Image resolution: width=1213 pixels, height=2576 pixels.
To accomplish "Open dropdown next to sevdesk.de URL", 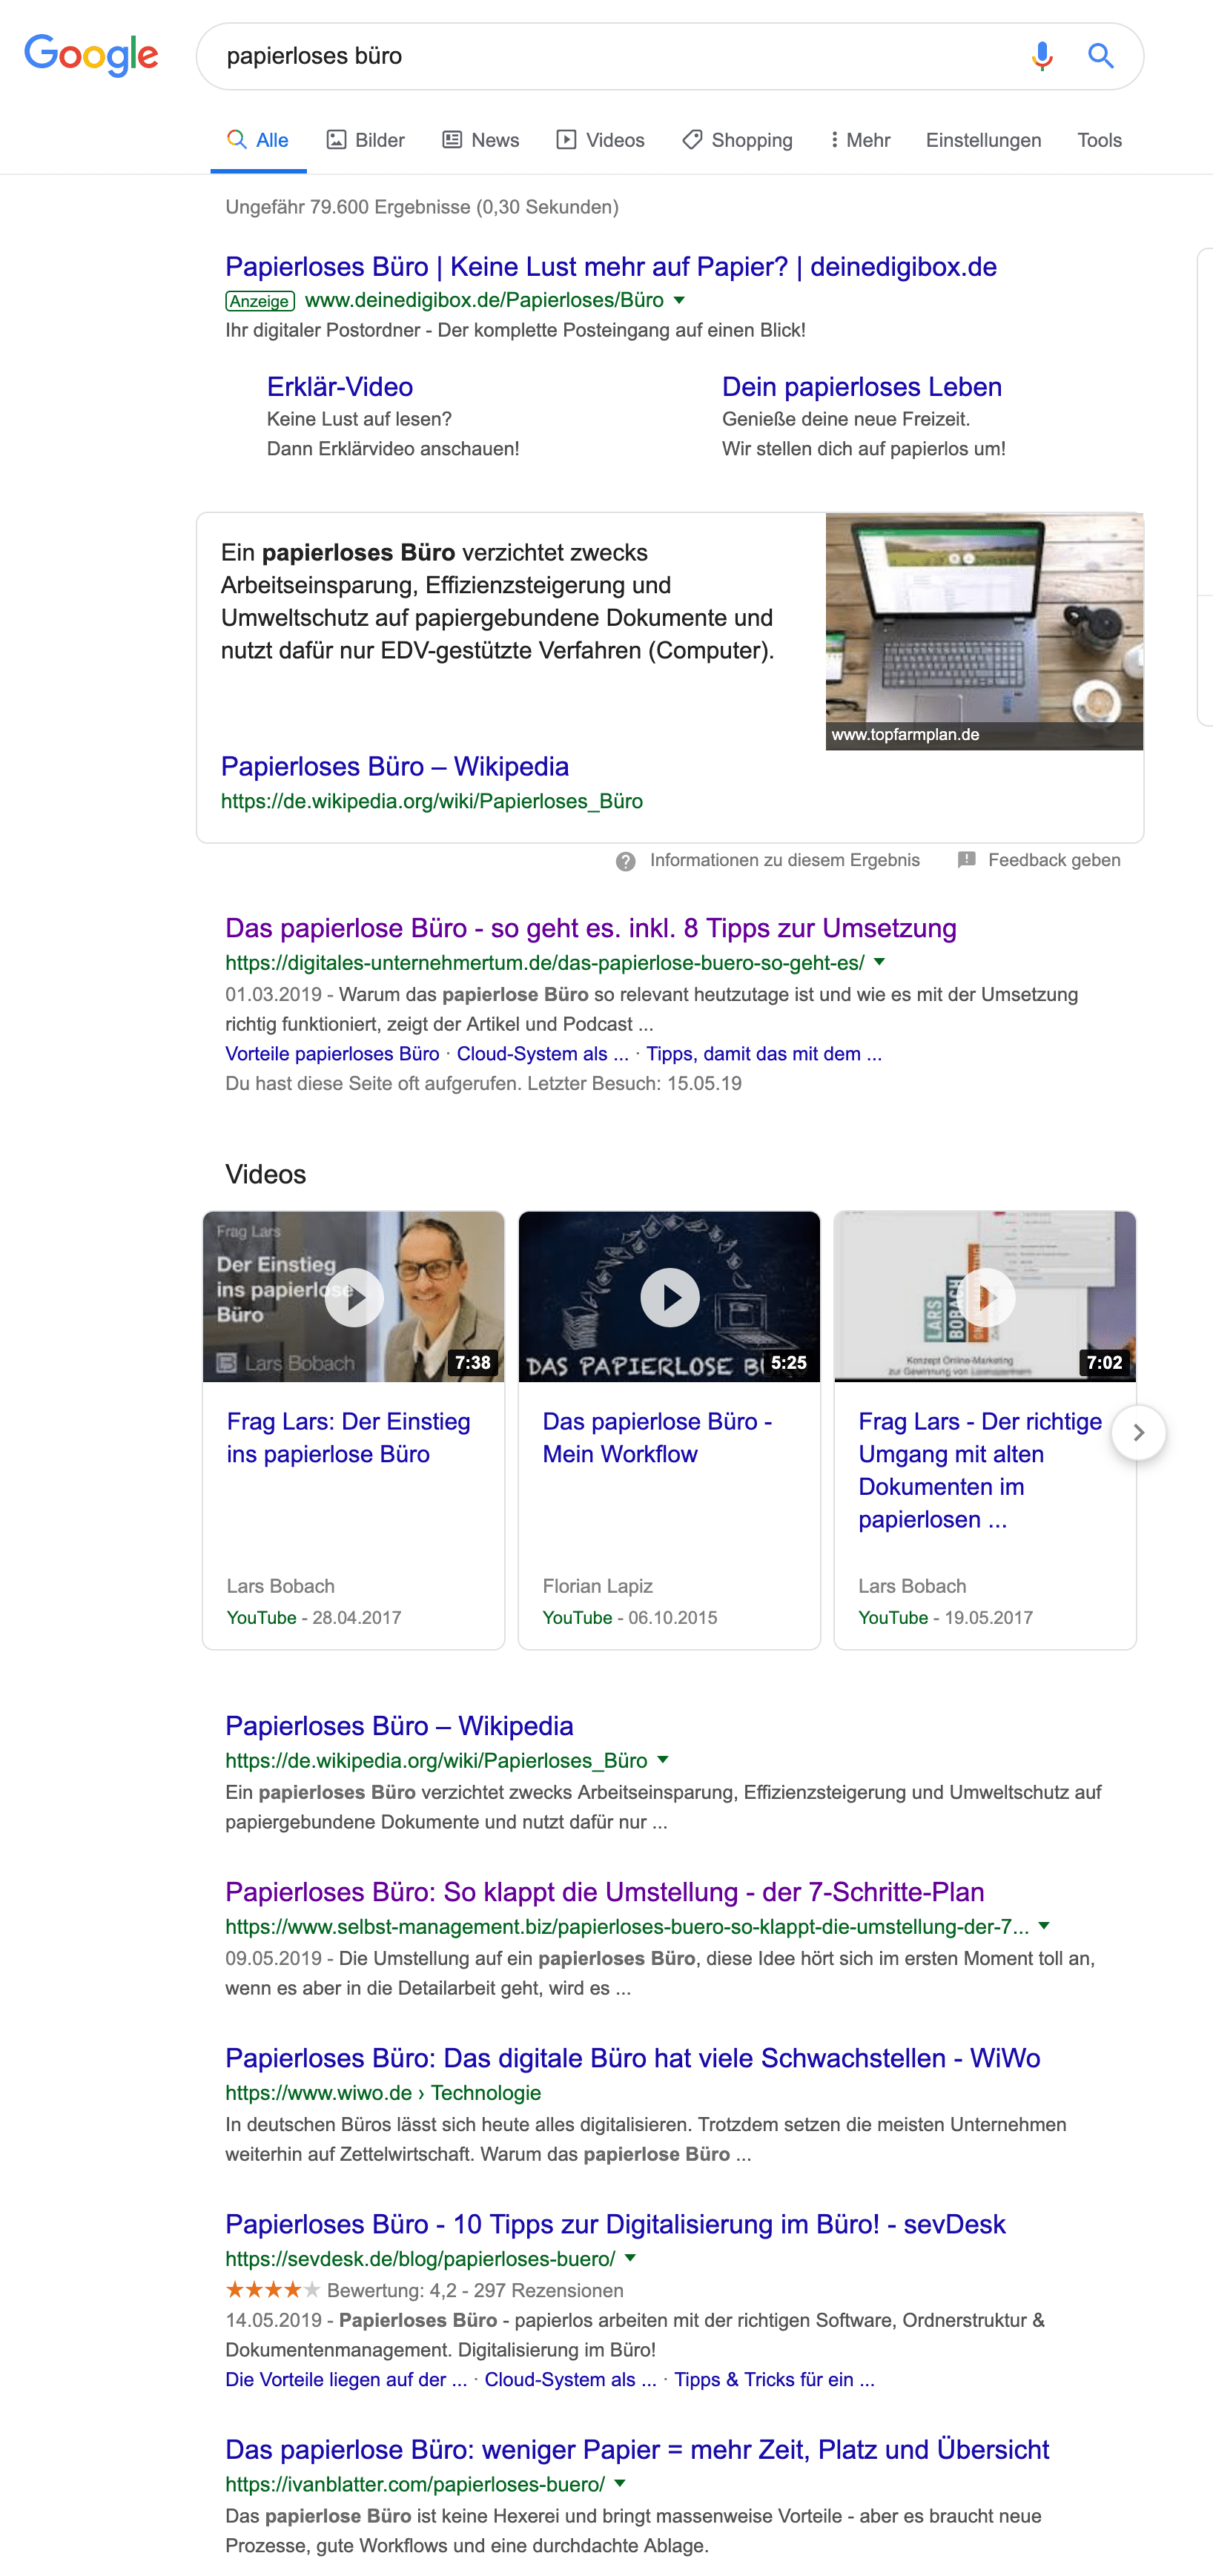I will (x=630, y=2258).
